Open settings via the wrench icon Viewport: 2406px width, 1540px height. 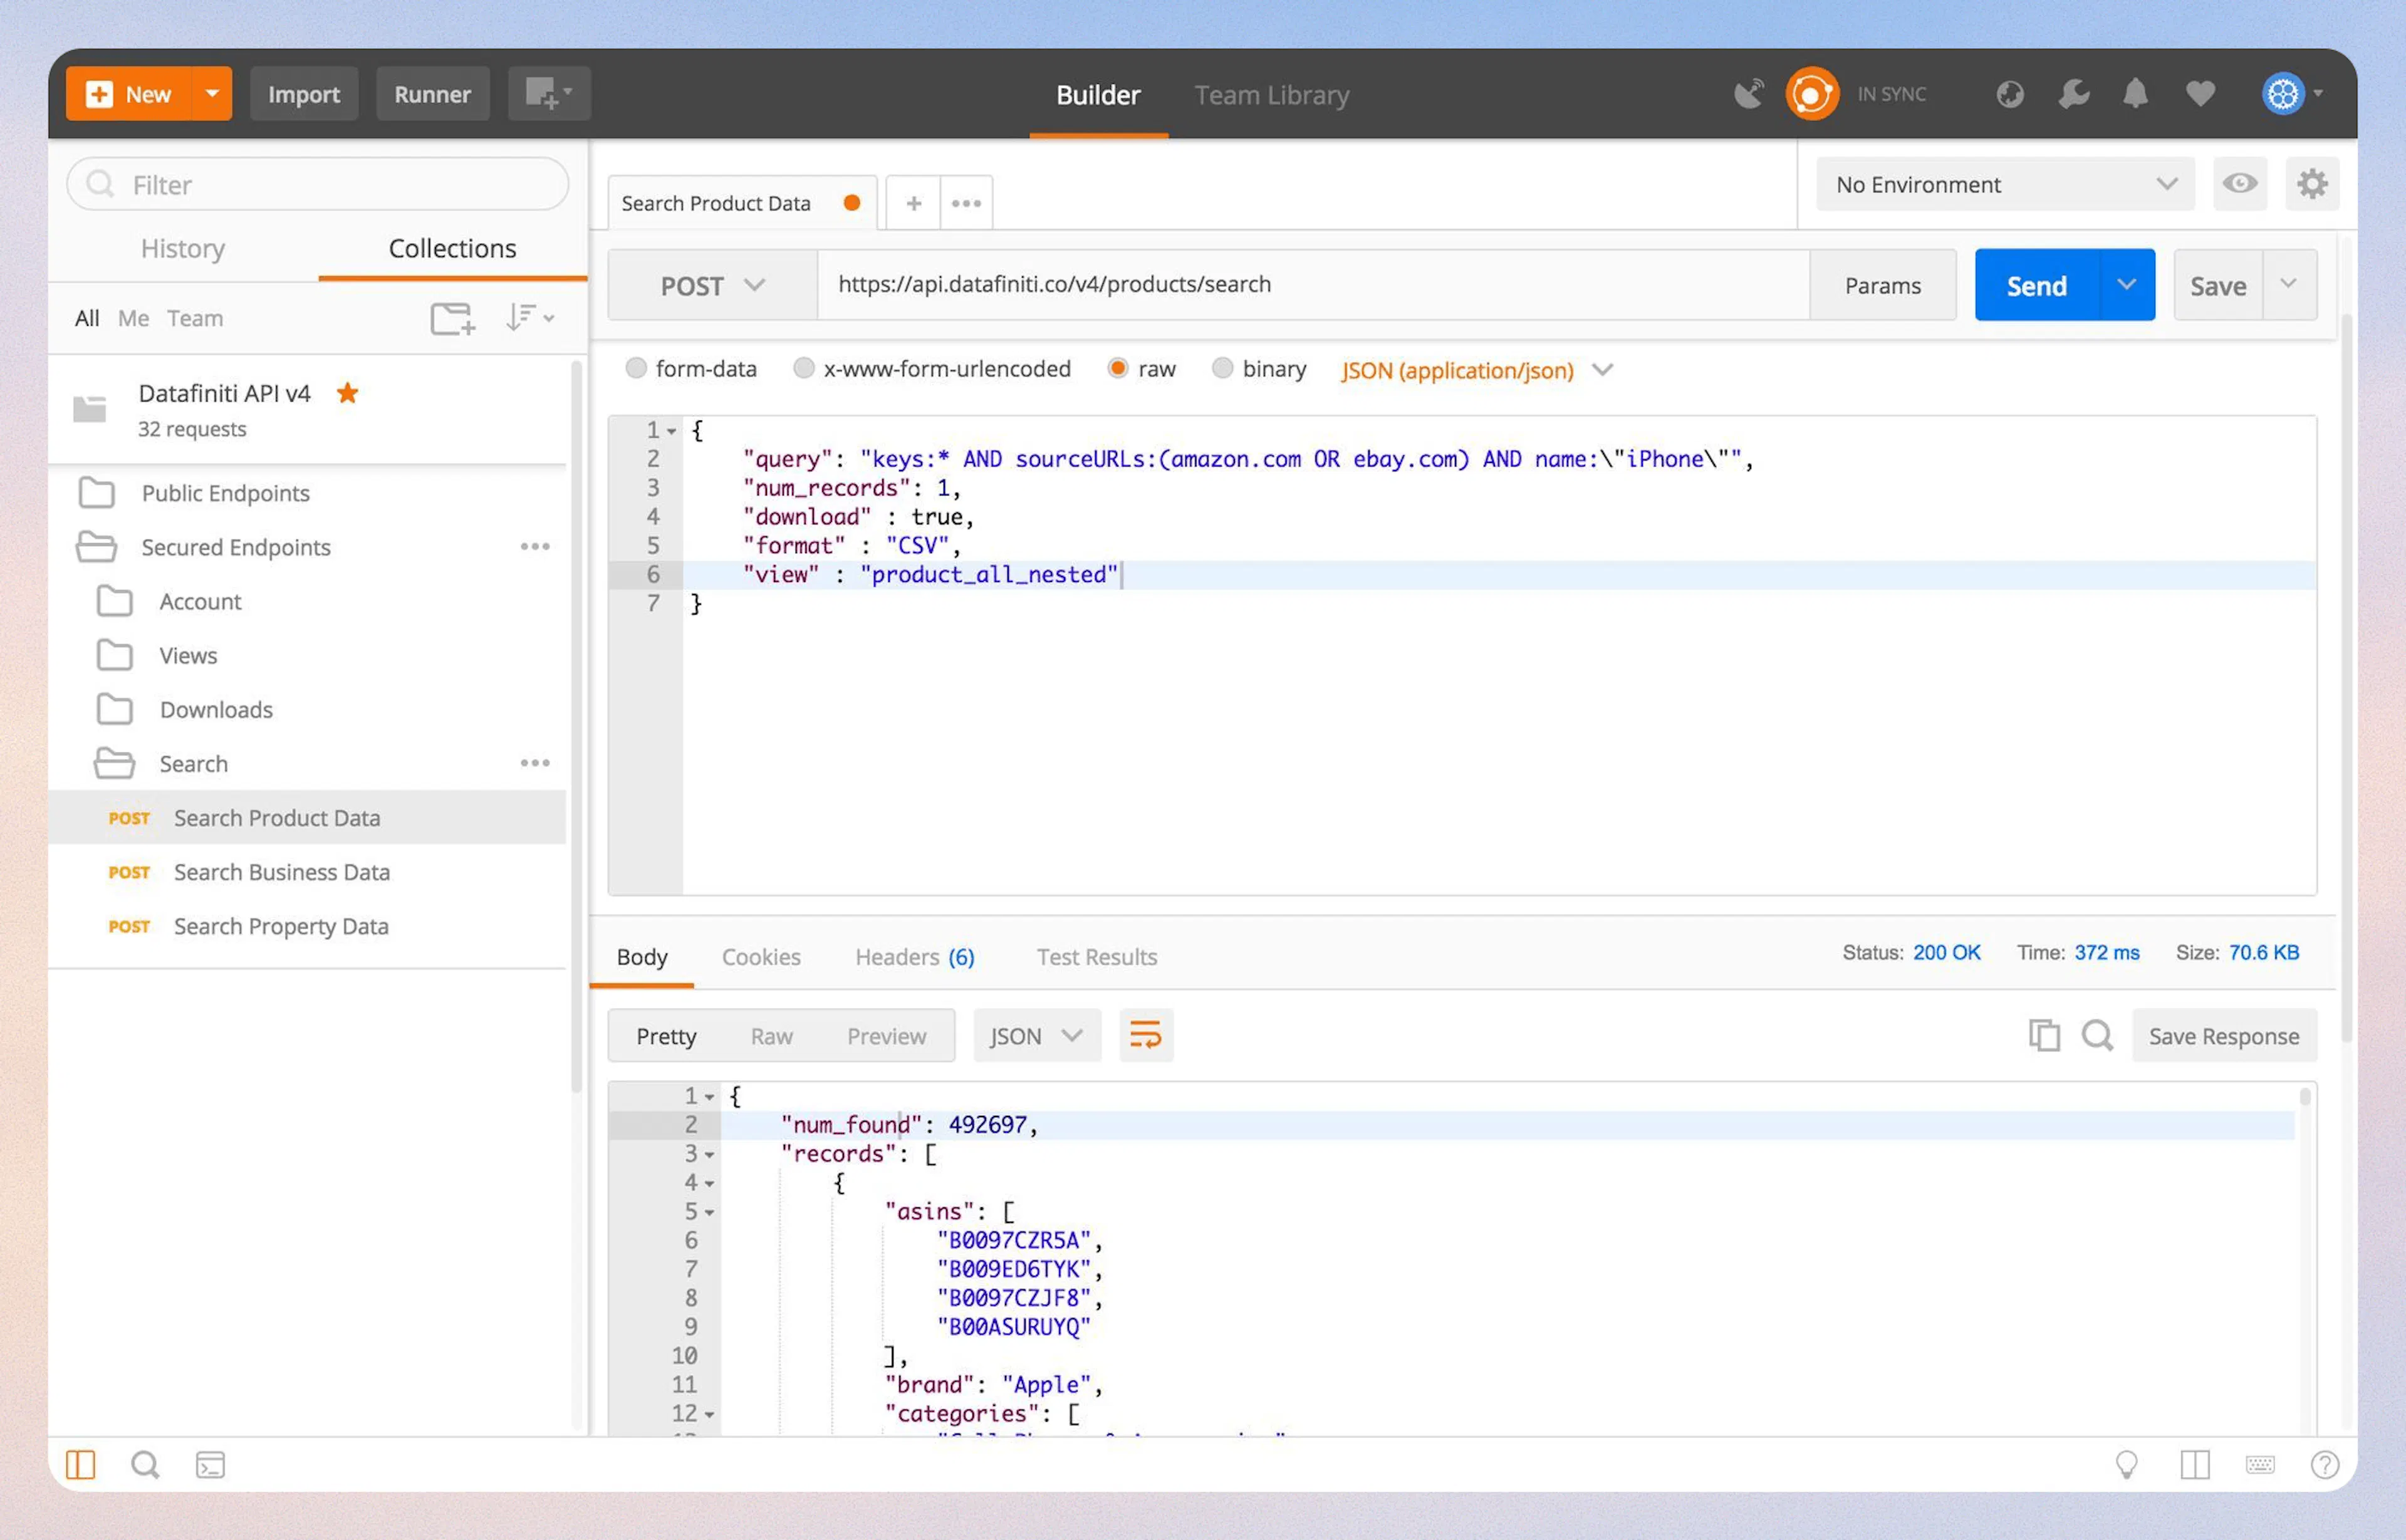click(2073, 94)
